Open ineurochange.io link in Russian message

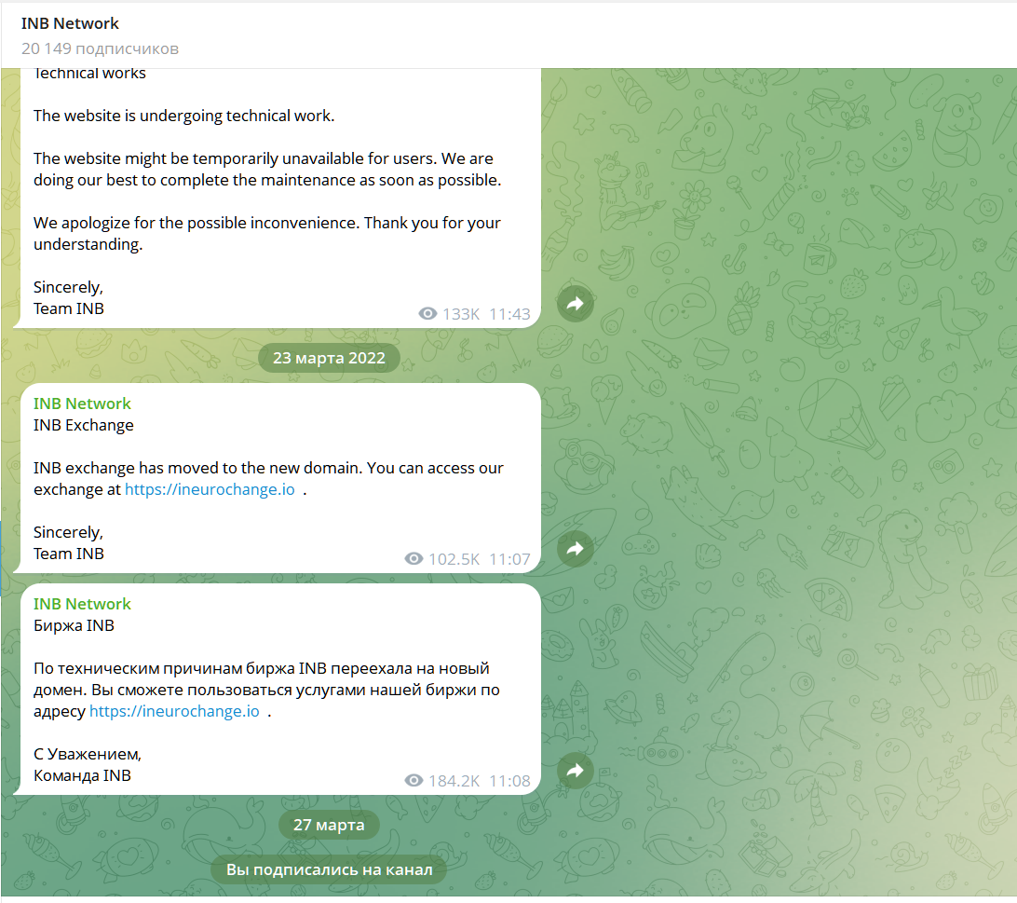pos(174,711)
